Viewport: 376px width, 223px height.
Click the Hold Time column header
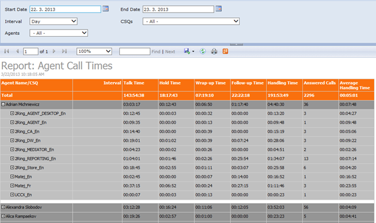pyautogui.click(x=176, y=85)
